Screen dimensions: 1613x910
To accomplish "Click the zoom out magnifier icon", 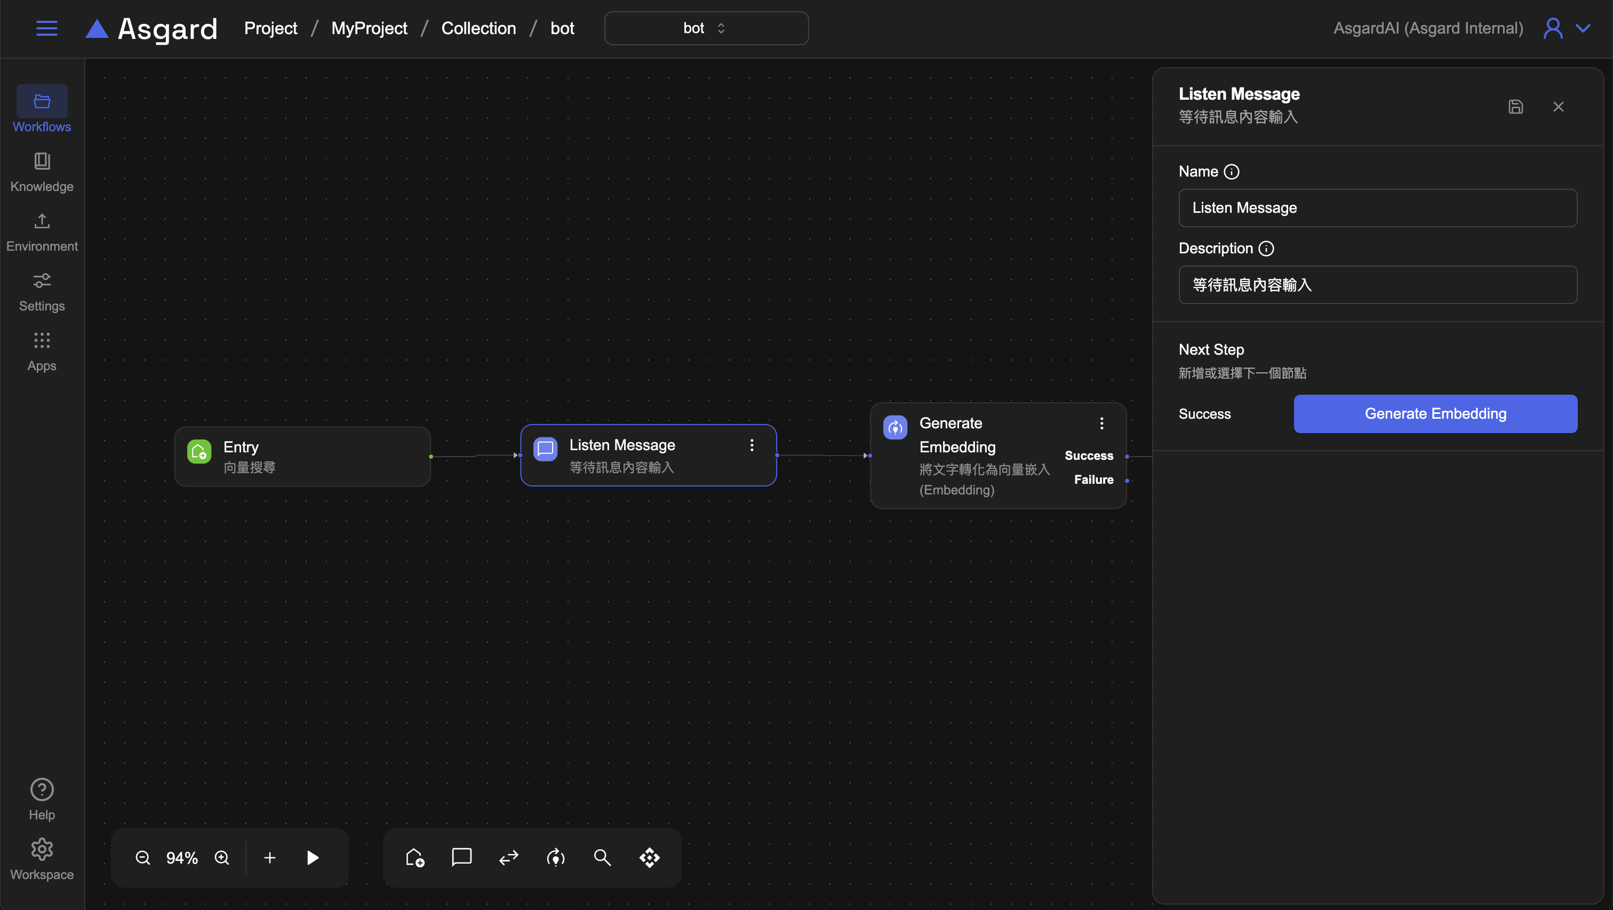I will [x=143, y=857].
